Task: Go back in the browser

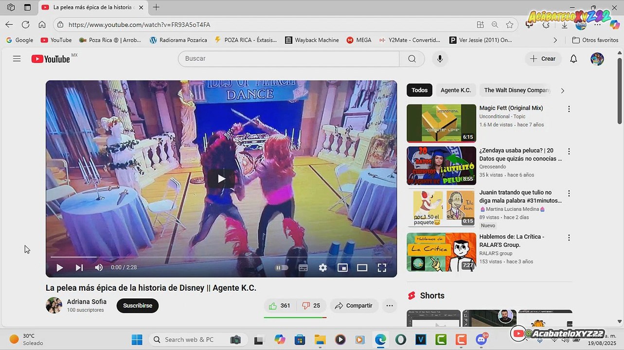Action: tap(9, 25)
